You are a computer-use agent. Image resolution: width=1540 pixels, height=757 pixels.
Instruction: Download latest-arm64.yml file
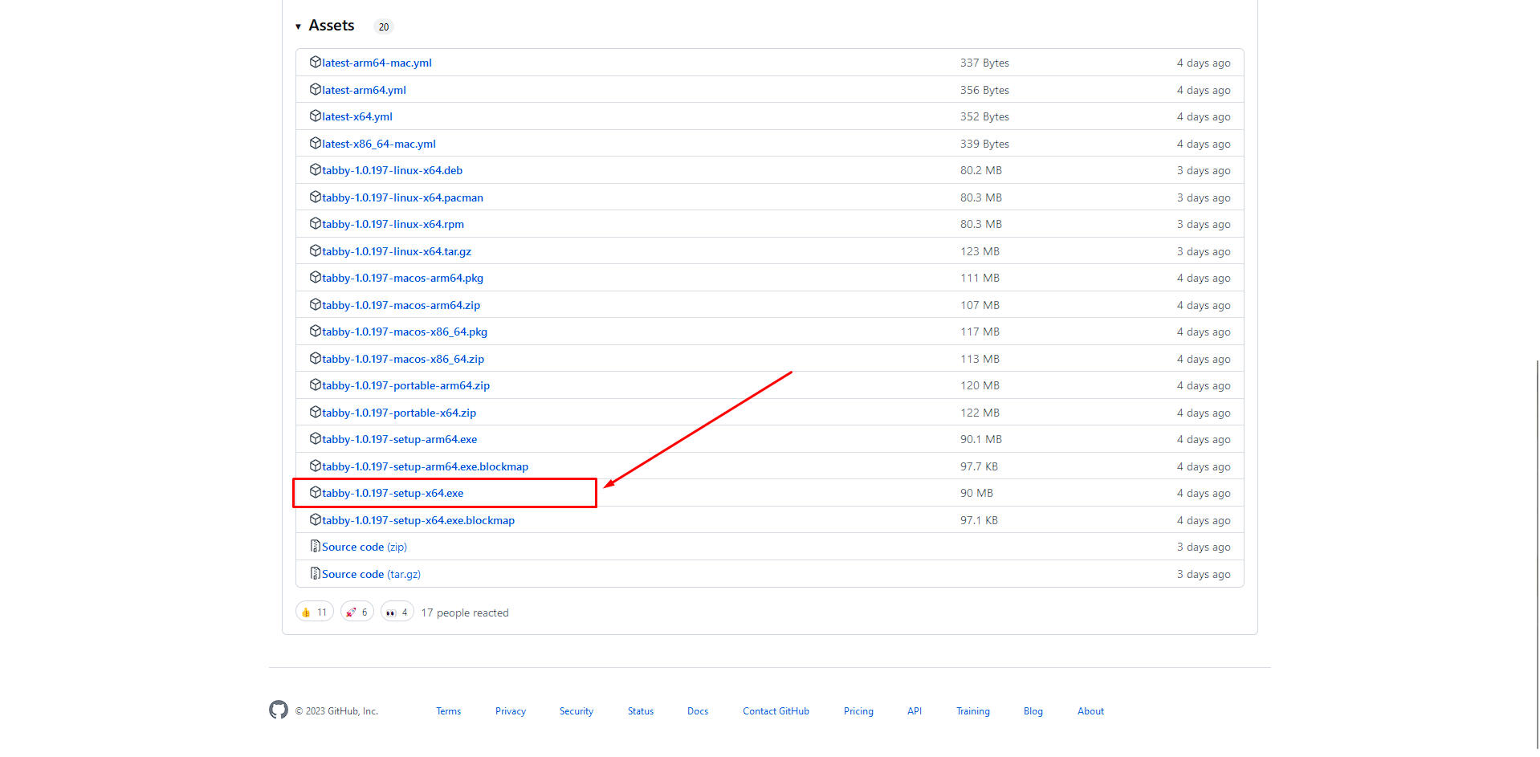(x=364, y=90)
